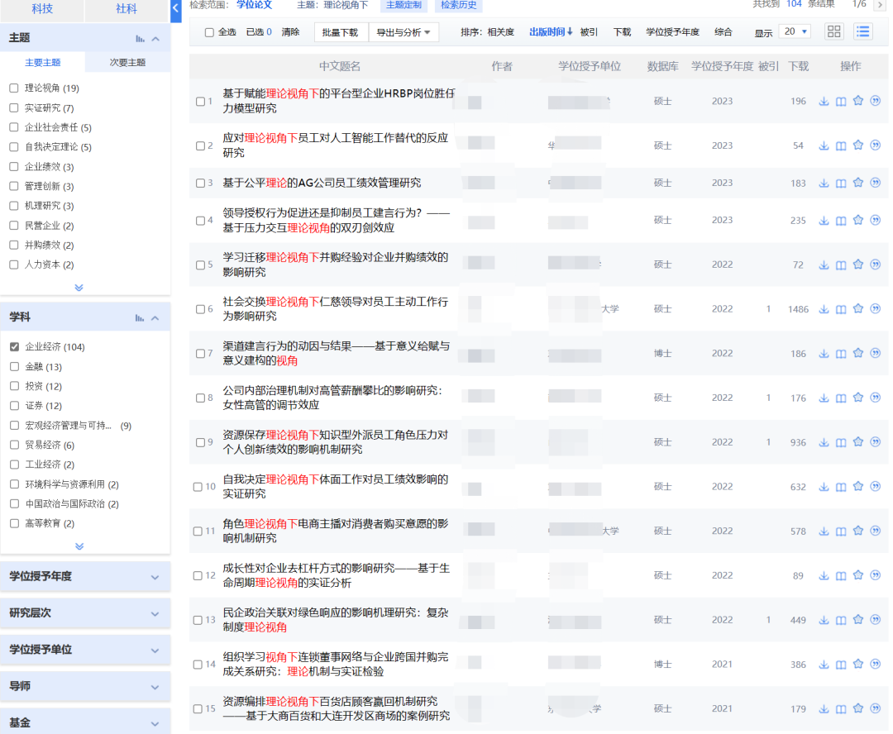The width and height of the screenshot is (893, 734).
Task: Favorite paper 4 about 领导授权行为
Action: 858,220
